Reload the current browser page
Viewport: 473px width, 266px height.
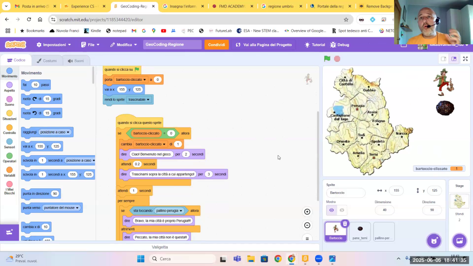click(x=29, y=19)
